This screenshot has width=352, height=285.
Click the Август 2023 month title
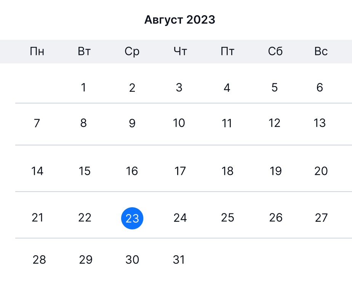pyautogui.click(x=179, y=20)
